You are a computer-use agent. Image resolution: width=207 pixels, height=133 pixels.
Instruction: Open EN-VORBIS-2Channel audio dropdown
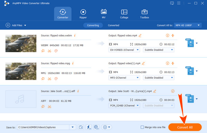pos(124,50)
